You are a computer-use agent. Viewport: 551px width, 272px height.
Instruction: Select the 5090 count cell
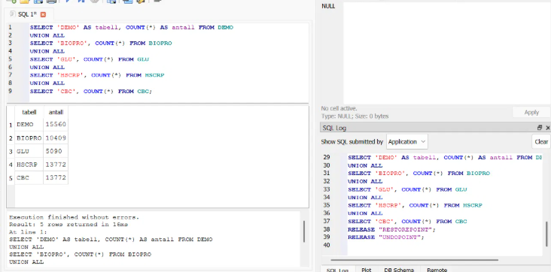[56, 151]
